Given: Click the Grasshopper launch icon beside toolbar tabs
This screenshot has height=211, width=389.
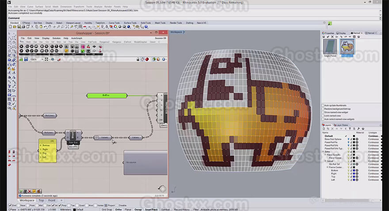Looking at the screenshot, I should point(330,23).
